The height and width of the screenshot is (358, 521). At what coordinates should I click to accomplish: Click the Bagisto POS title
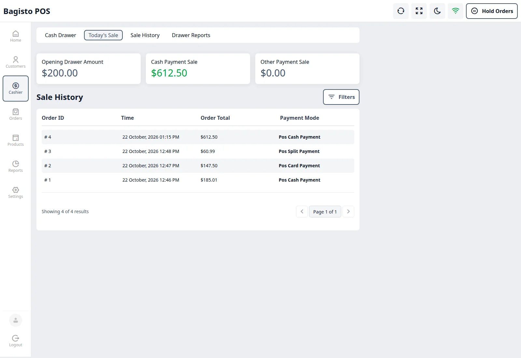tap(27, 11)
